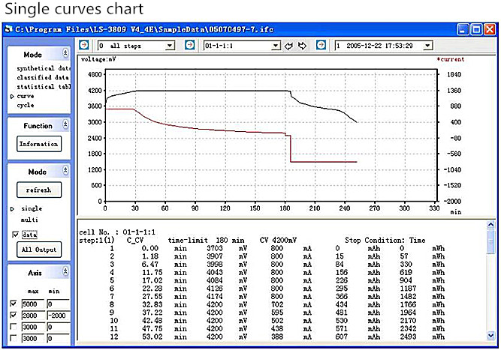Select synthetical data mode
This screenshot has height=350, width=501.
pyautogui.click(x=42, y=68)
